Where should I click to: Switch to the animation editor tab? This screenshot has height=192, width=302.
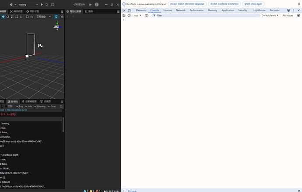click(x=29, y=102)
